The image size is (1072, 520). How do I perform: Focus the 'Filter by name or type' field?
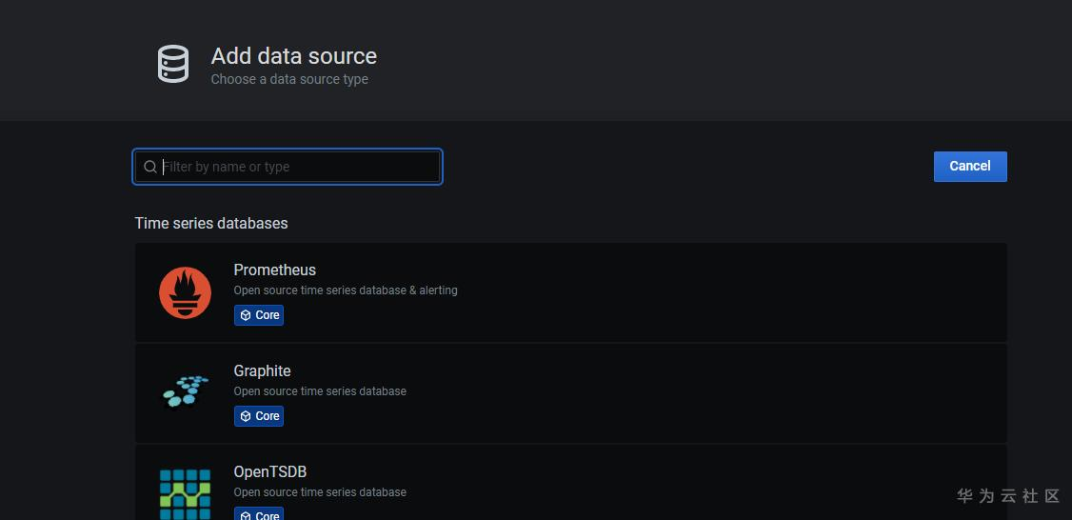297,167
